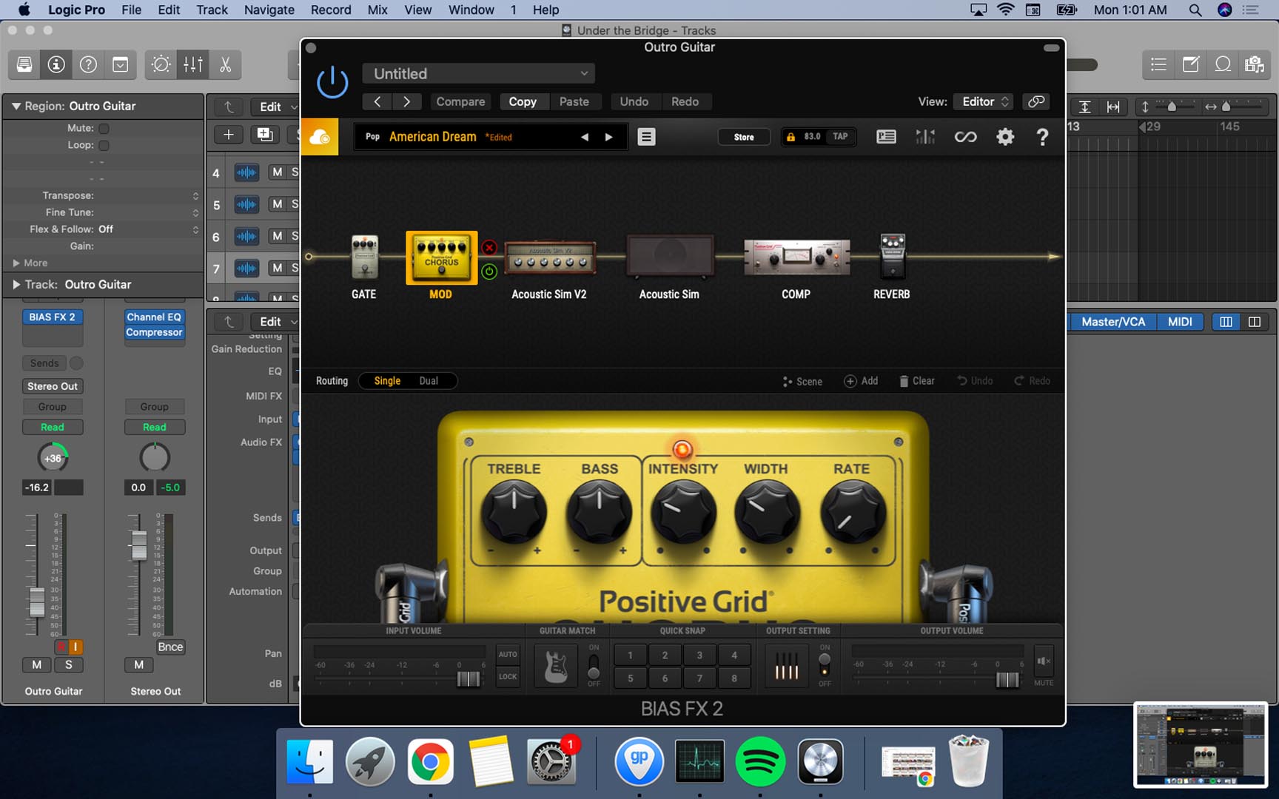
Task: Select the Acoustic Sim V2 amp
Action: [x=550, y=257]
